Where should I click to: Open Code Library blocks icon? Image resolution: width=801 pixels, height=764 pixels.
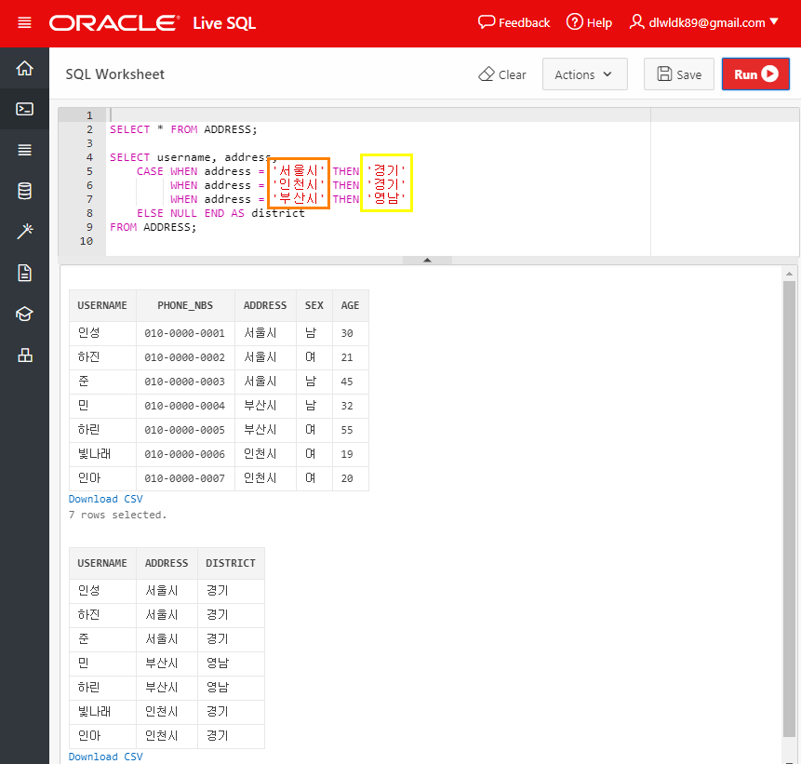click(x=24, y=355)
